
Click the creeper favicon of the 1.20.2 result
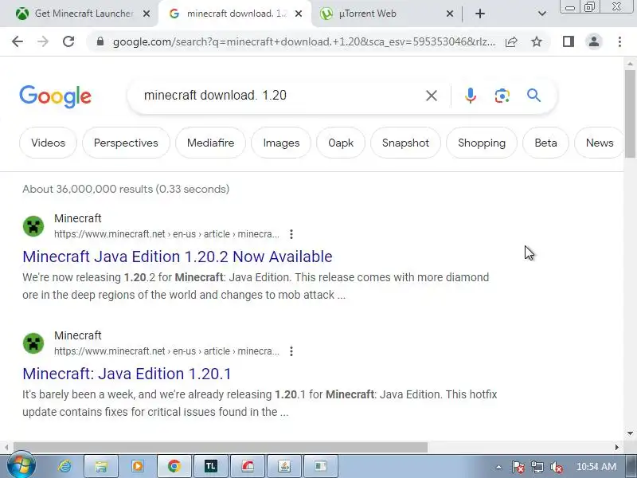(x=33, y=226)
